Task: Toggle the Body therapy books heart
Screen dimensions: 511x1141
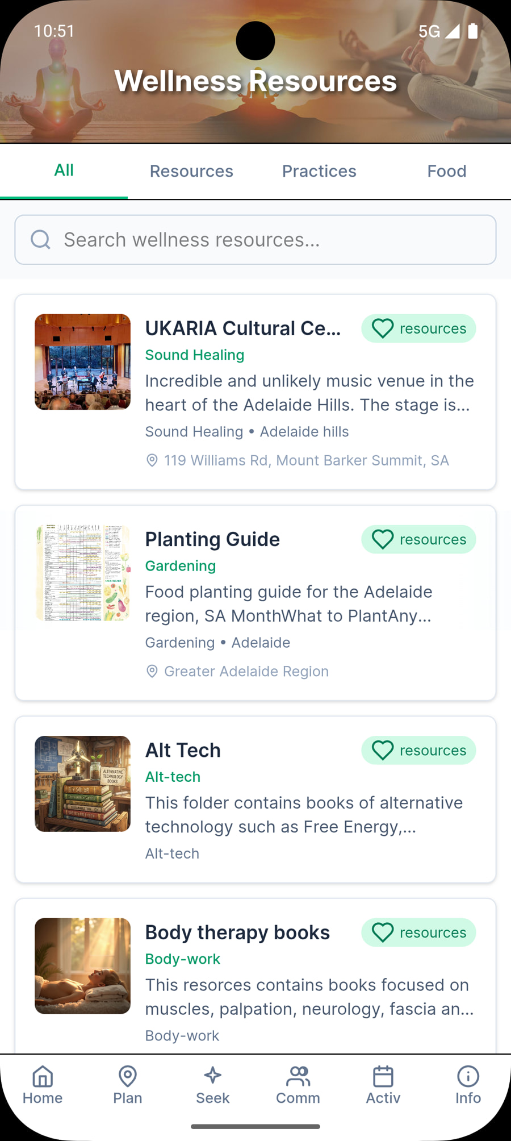Action: [383, 932]
